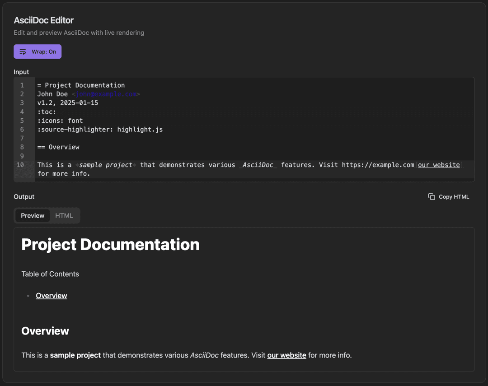Place cursor in the '= Project Documentation' line

pos(81,85)
